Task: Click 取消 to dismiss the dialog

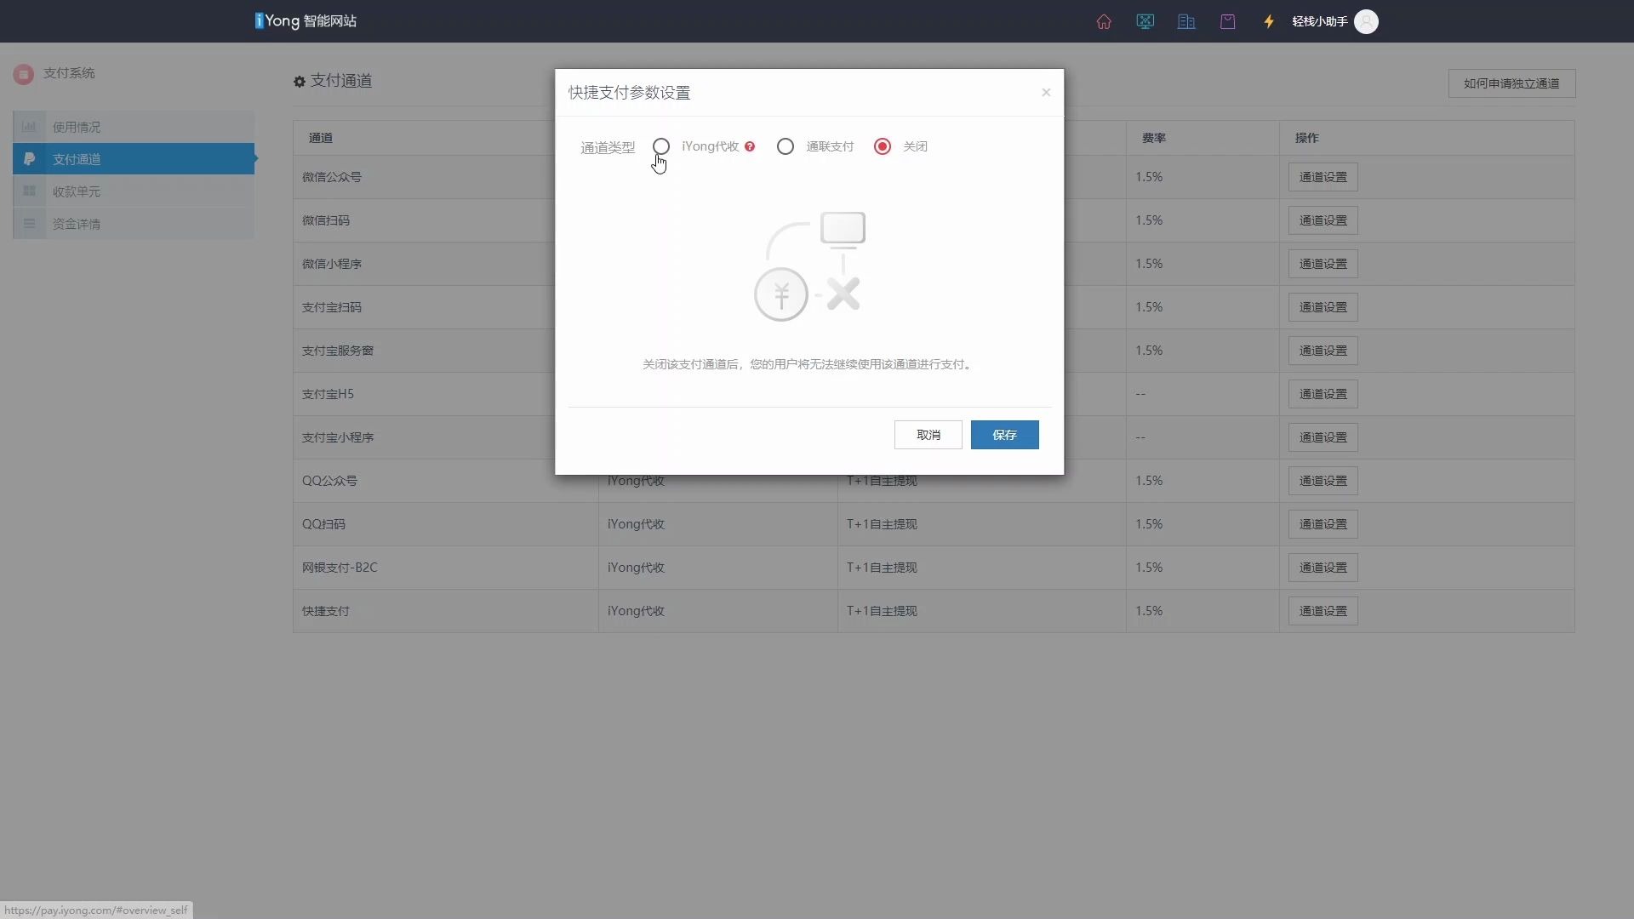Action: tap(928, 434)
